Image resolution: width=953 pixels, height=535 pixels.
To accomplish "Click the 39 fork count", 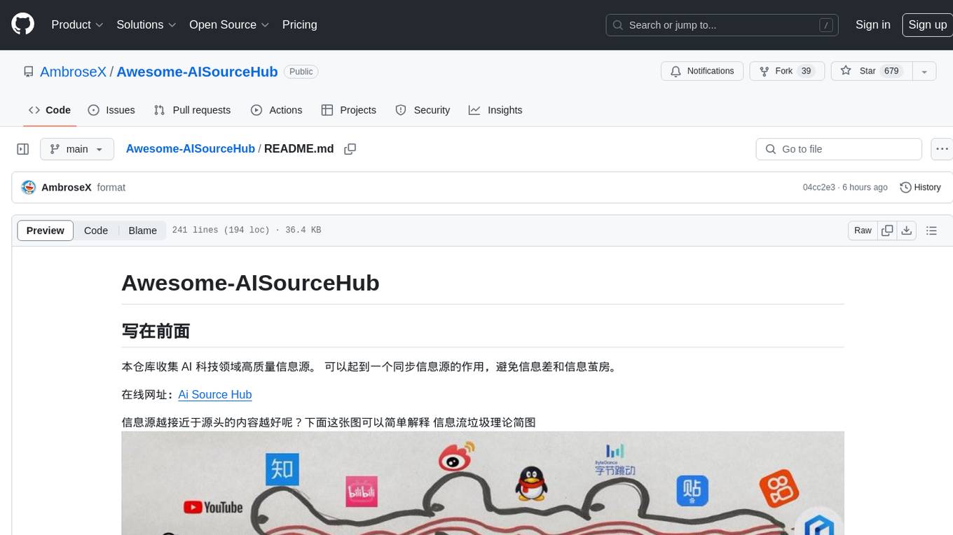I will click(806, 71).
